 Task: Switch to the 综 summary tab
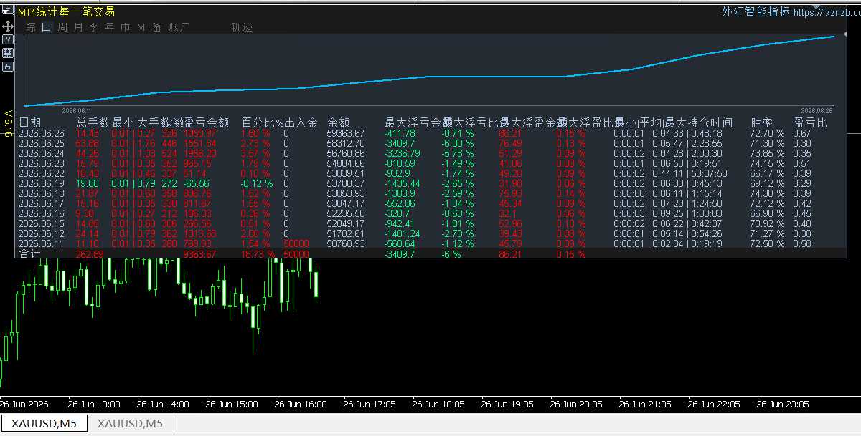pyautogui.click(x=31, y=27)
